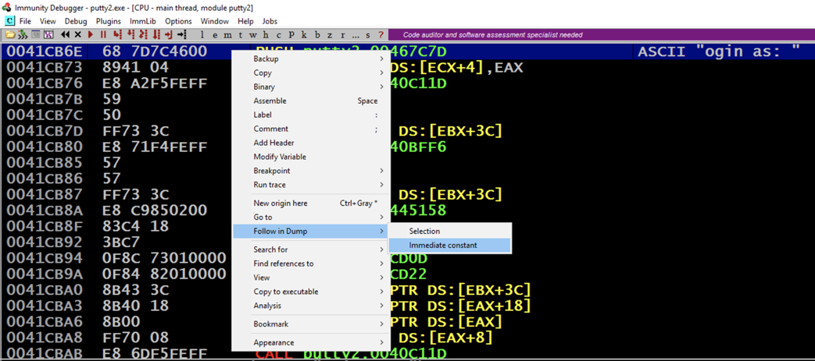Show executable modules with 'e' button

point(215,35)
